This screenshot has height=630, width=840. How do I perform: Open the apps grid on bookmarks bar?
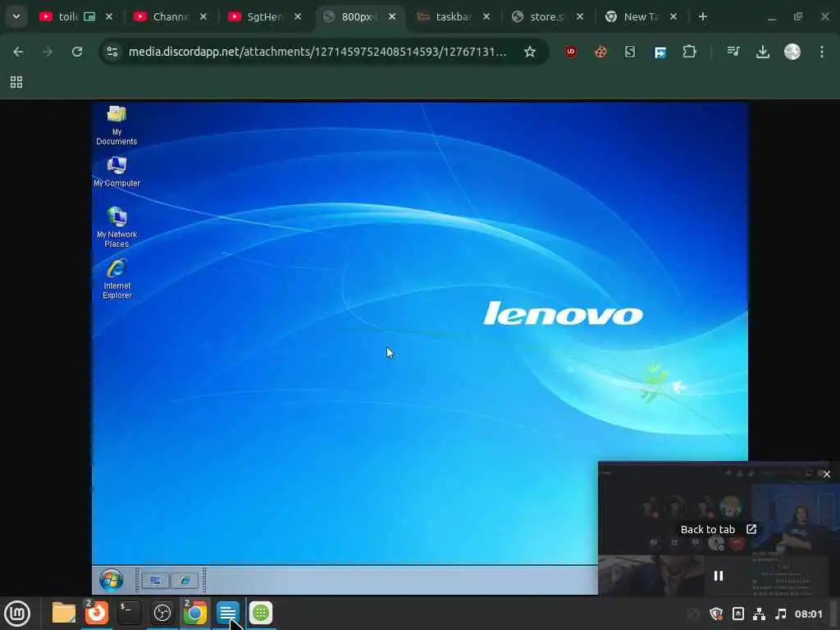tap(16, 82)
